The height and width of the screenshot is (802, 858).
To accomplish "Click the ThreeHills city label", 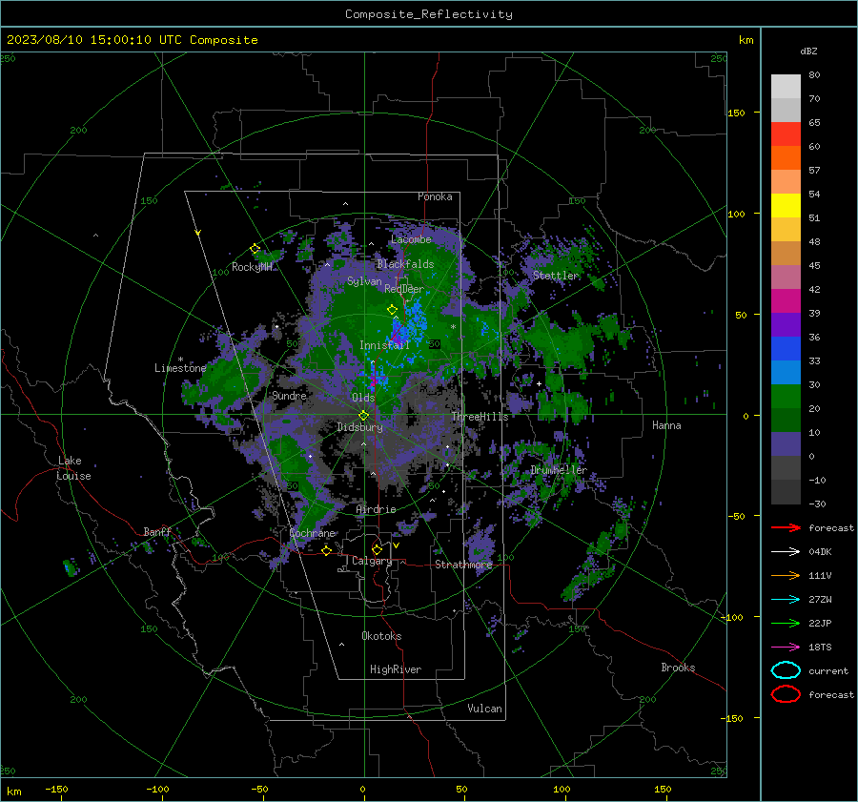I will pos(480,417).
